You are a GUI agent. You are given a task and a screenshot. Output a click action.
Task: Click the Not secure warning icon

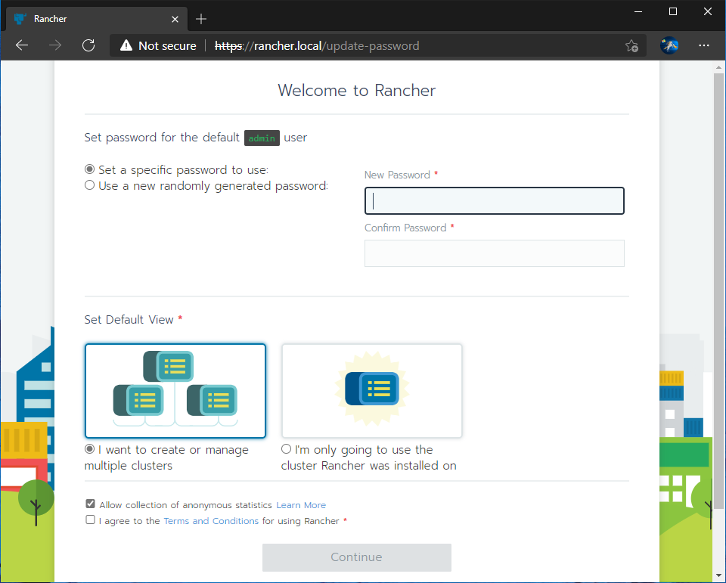tap(126, 45)
